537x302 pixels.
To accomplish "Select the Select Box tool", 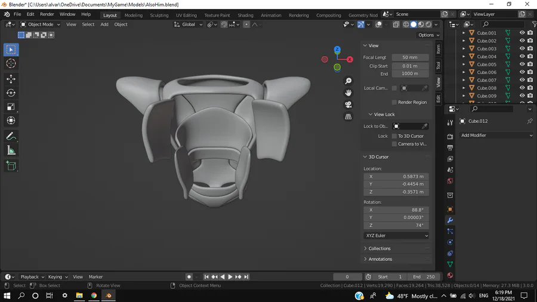I will point(11,50).
